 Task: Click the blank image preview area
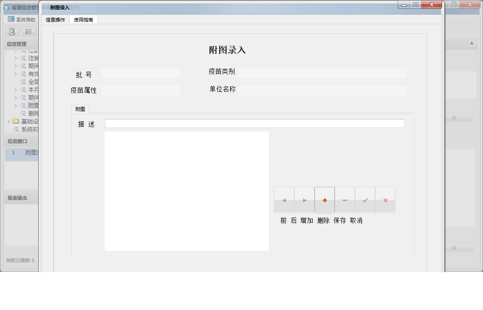tap(187, 191)
